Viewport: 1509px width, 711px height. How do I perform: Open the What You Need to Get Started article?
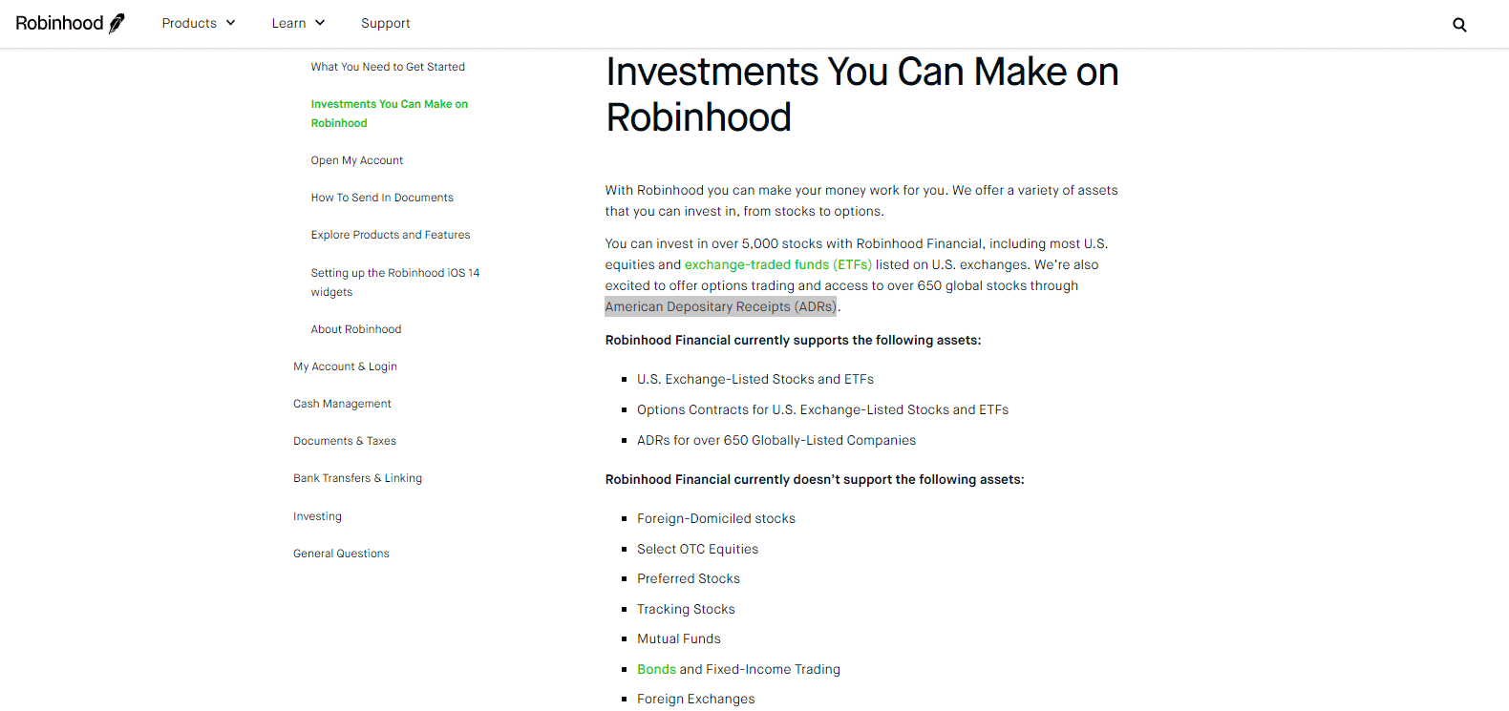click(388, 66)
